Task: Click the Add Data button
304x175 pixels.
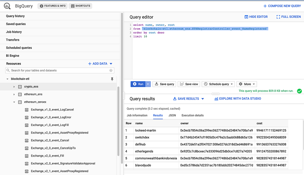Action: coord(100,64)
